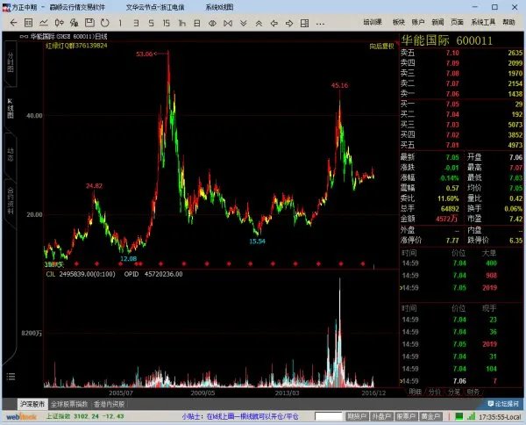Select the 明细 tab below tick list
Screen dimensions: 526x425
tap(415, 392)
